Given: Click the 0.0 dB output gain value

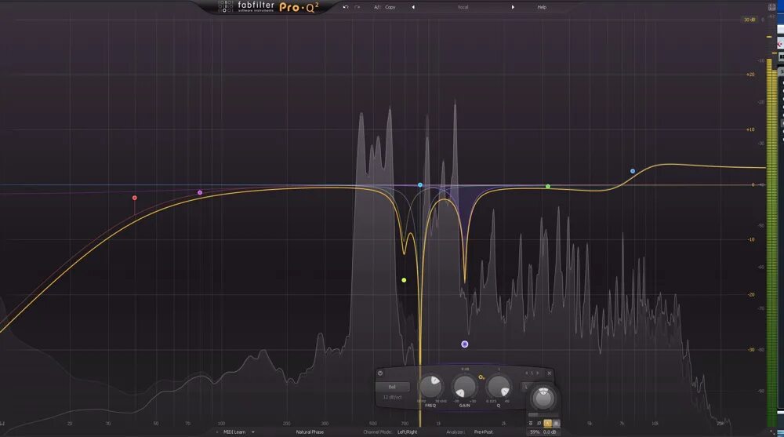Looking at the screenshot, I should pyautogui.click(x=550, y=432).
